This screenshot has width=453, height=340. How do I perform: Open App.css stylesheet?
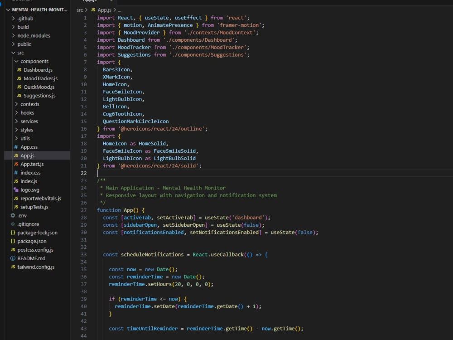[x=29, y=147]
